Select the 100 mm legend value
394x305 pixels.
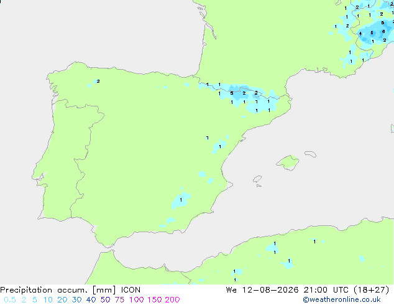tap(137, 300)
